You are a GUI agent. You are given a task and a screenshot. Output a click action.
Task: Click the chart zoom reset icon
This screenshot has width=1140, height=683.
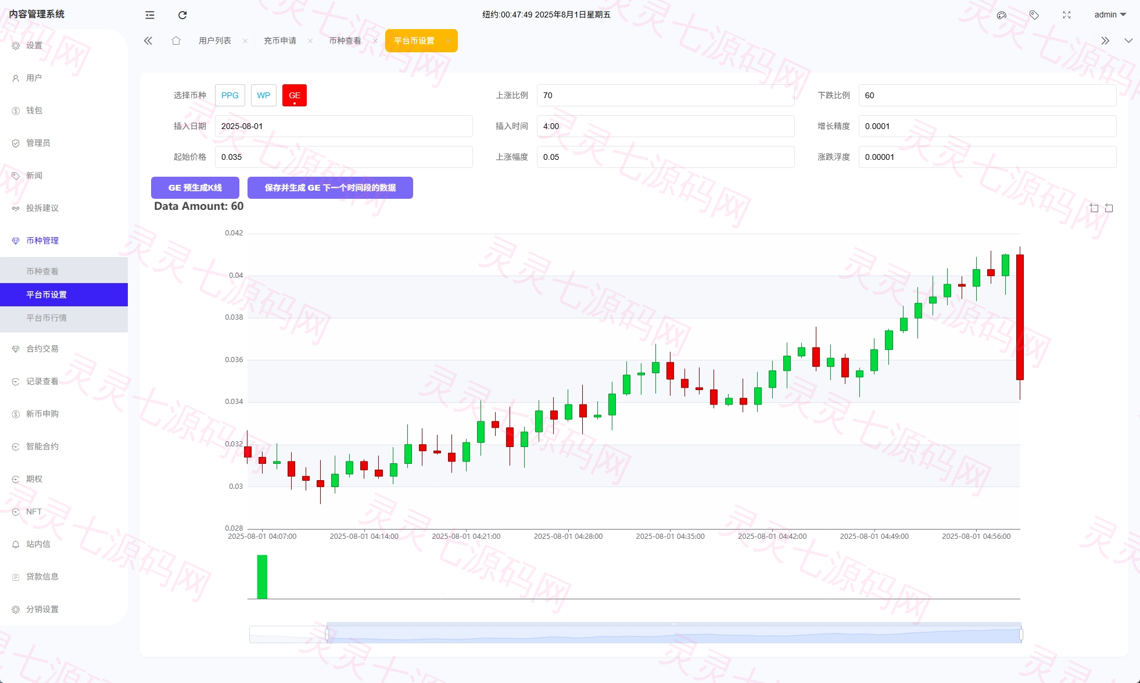click(1109, 208)
